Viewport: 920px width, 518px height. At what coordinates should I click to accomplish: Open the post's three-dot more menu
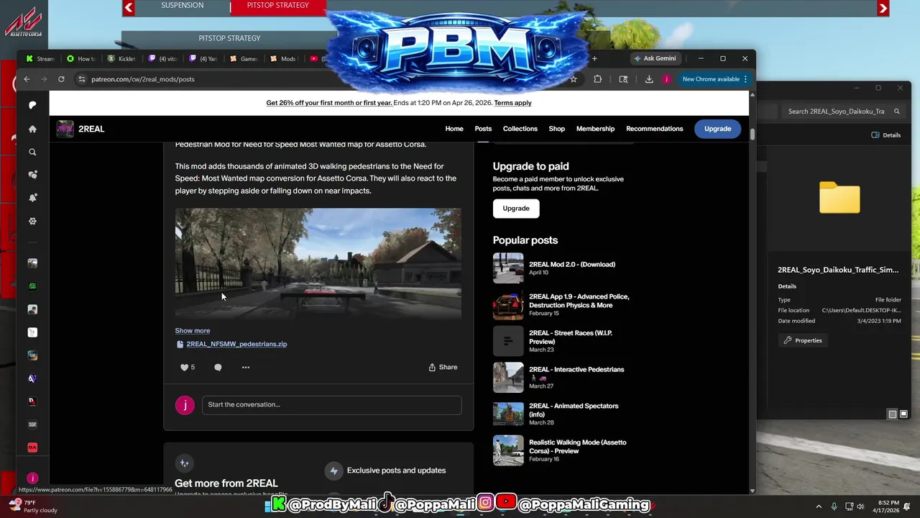coord(246,367)
